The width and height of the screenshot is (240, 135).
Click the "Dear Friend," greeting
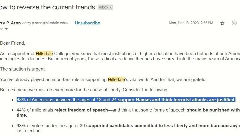click(x=13, y=43)
